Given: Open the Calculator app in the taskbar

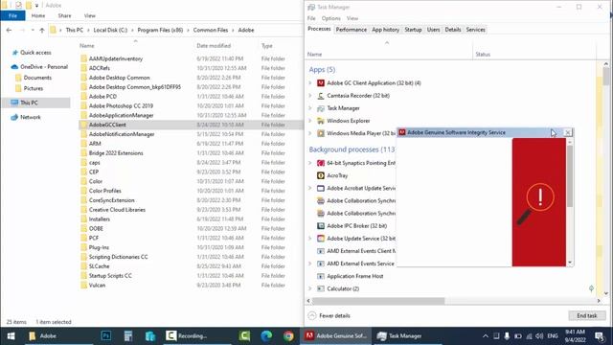Looking at the screenshot, I should pos(128,335).
